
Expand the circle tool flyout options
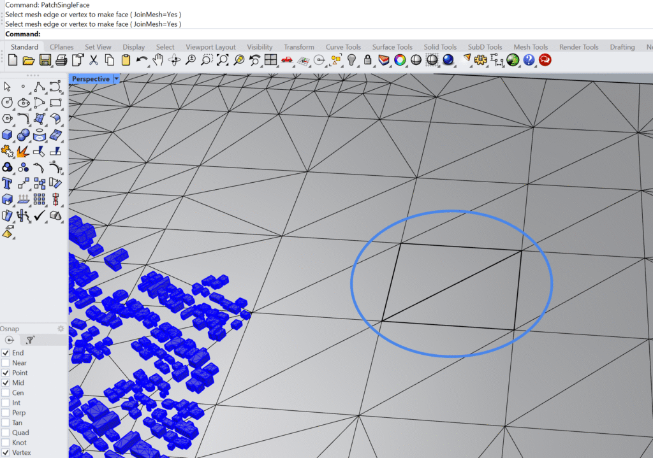pos(13,109)
